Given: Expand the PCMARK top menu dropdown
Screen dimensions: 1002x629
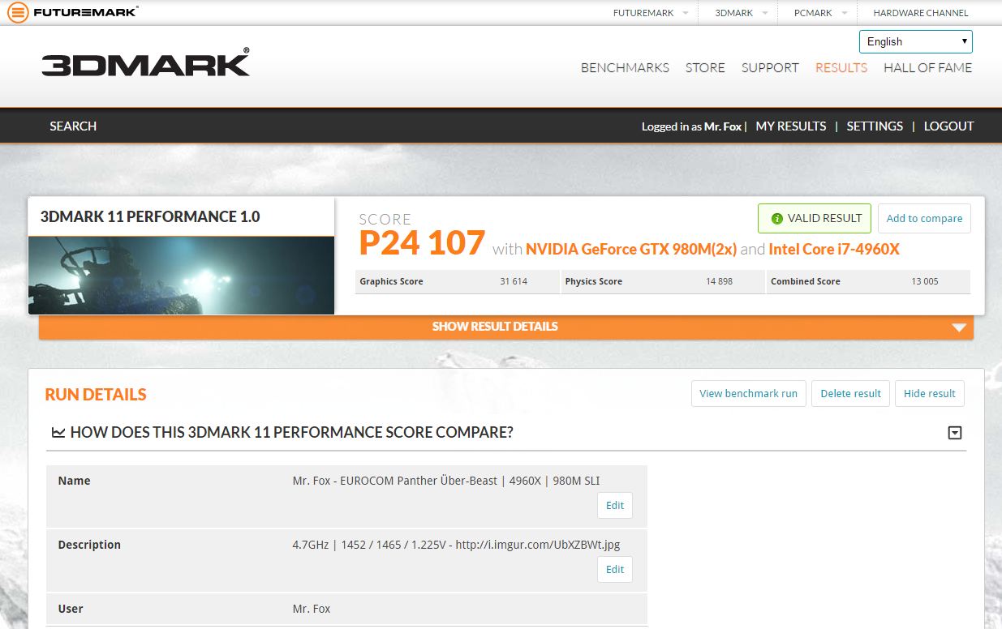Looking at the screenshot, I should coord(844,13).
